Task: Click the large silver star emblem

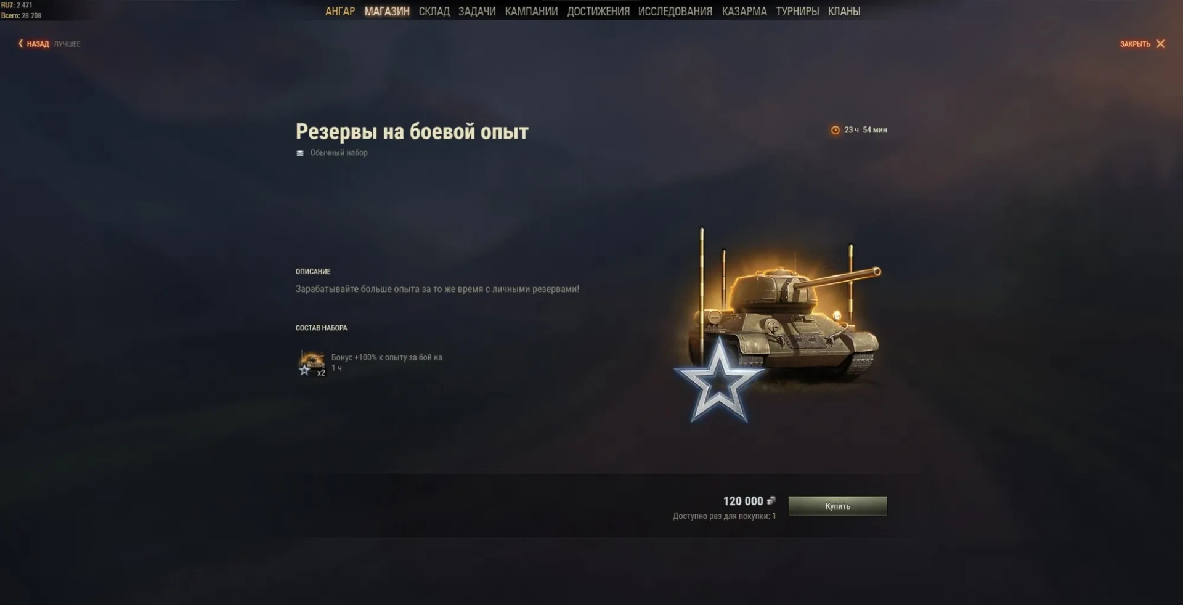Action: [x=719, y=382]
